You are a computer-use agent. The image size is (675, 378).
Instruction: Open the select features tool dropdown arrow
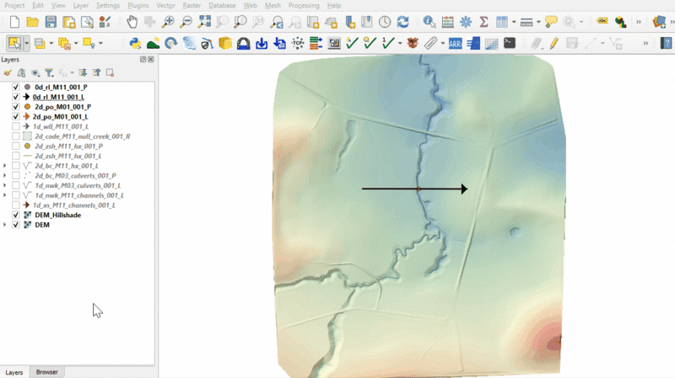[27, 43]
